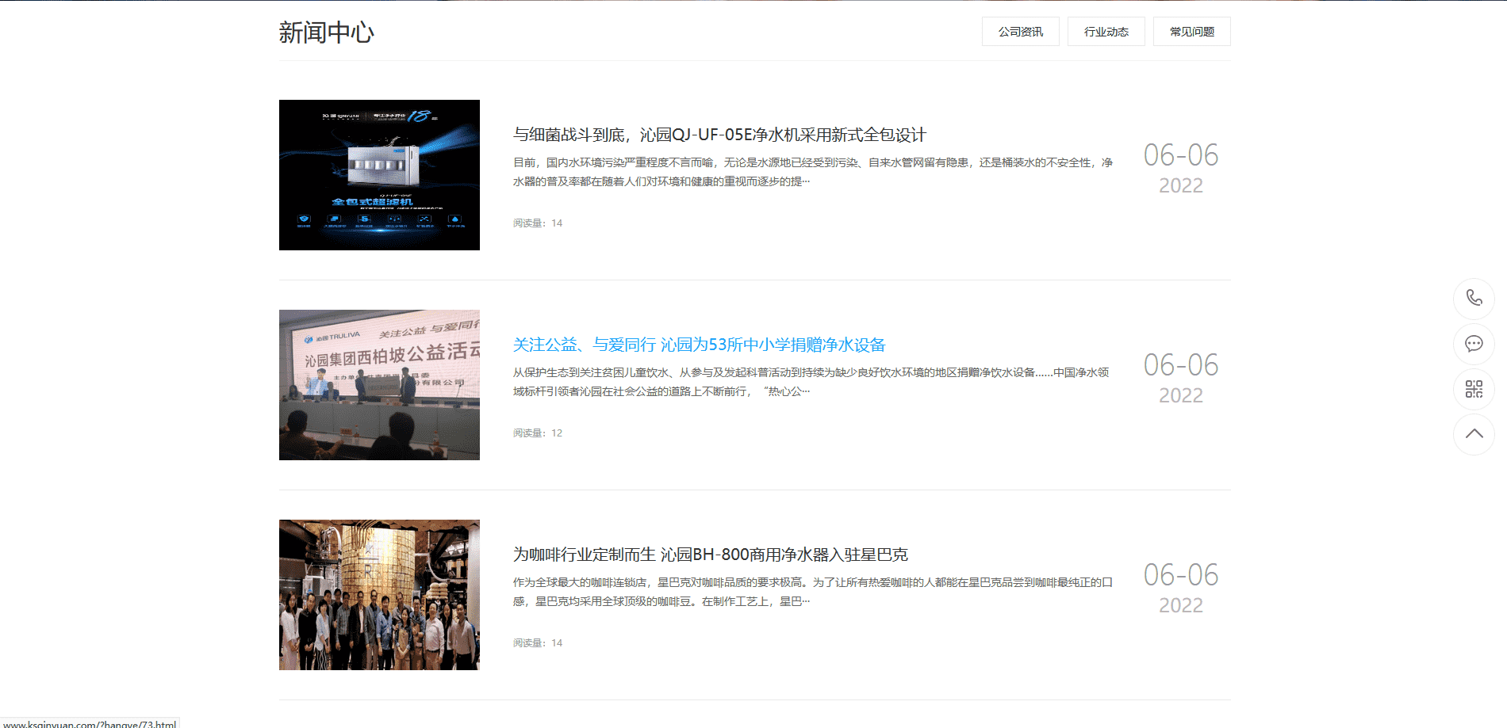Switch to the 行业动态 tab
This screenshot has width=1507, height=728.
pyautogui.click(x=1106, y=32)
